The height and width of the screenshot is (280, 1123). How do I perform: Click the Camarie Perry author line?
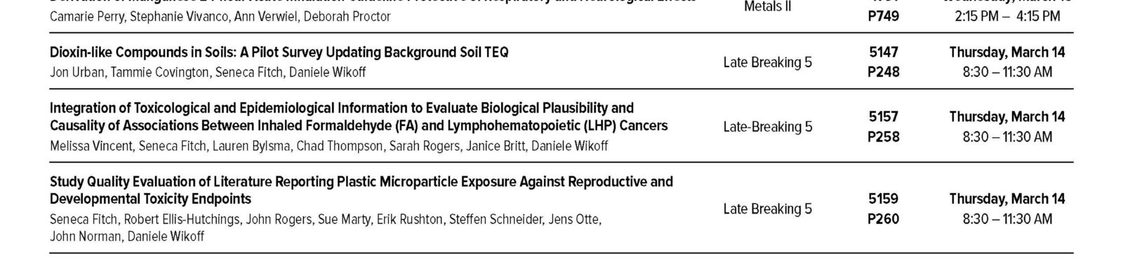pos(220,16)
